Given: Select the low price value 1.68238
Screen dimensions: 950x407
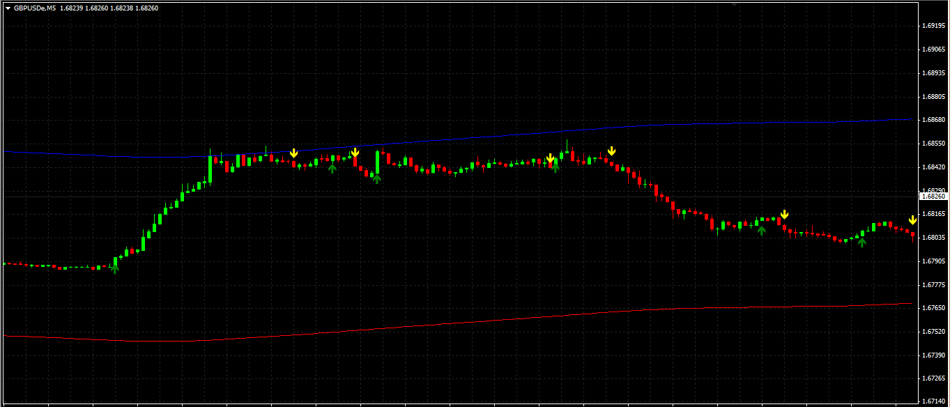Looking at the screenshot, I should click(x=122, y=8).
